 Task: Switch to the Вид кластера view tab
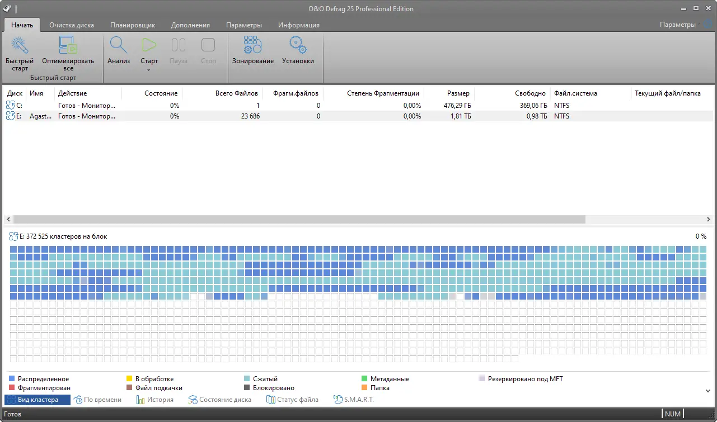point(37,399)
